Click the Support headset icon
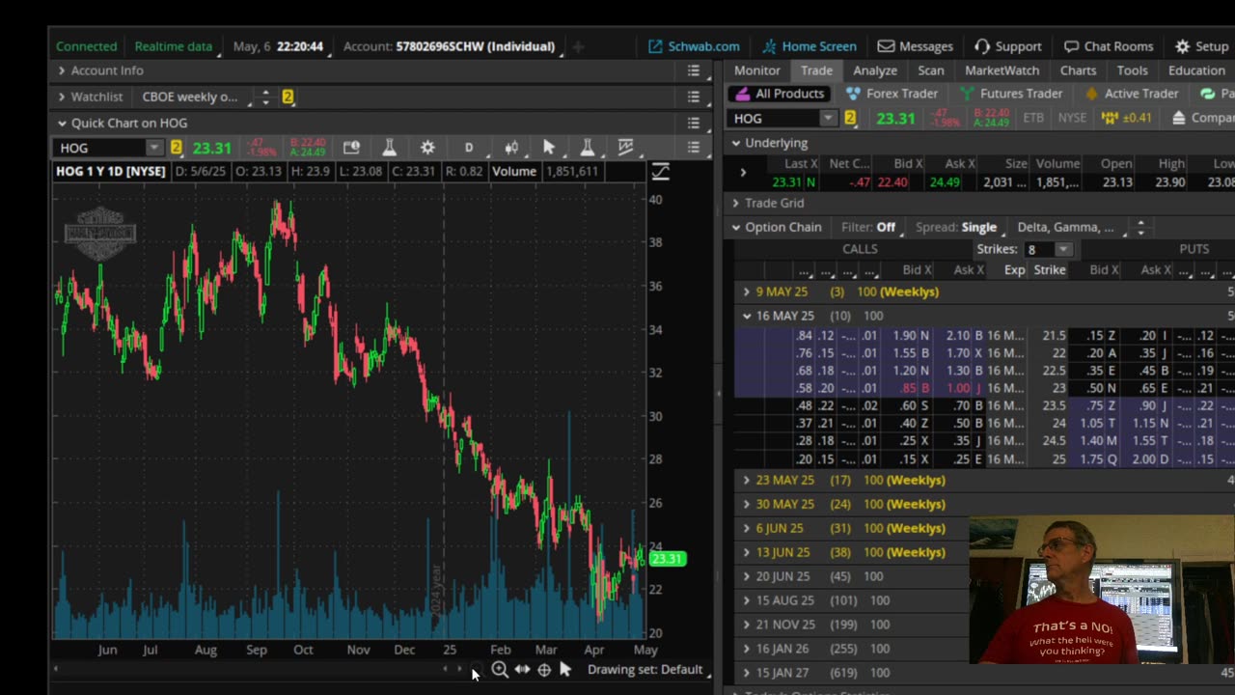 982,46
